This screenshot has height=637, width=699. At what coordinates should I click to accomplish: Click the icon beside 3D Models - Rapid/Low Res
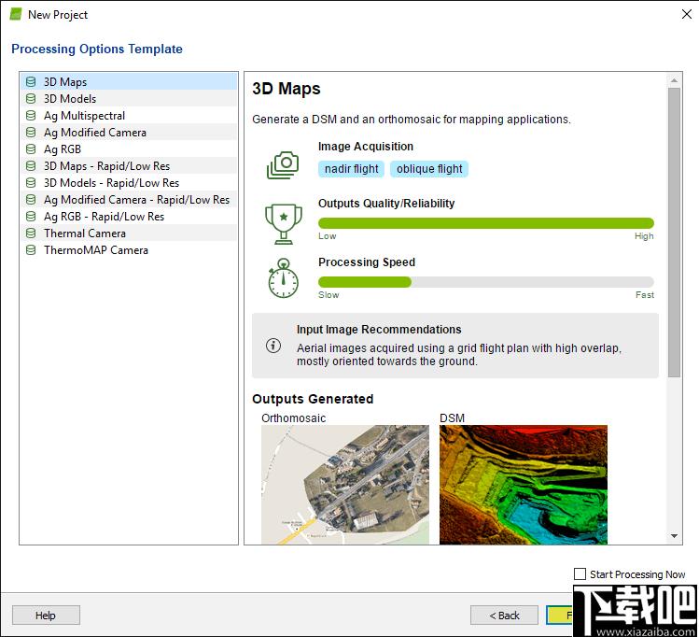click(x=31, y=183)
